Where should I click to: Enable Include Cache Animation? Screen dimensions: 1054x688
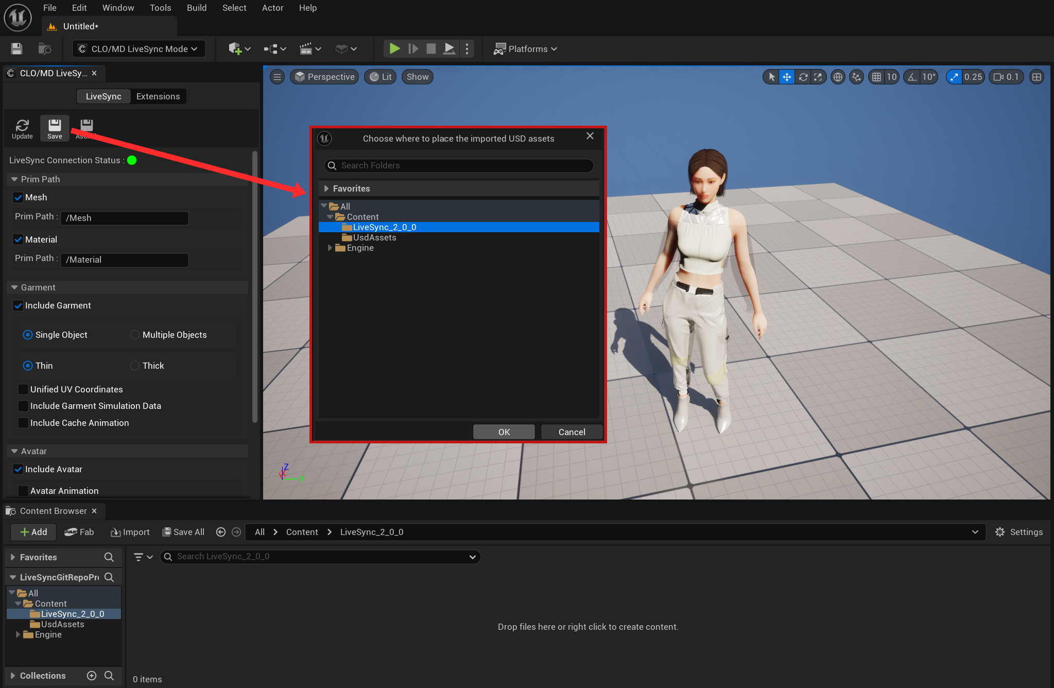point(23,423)
